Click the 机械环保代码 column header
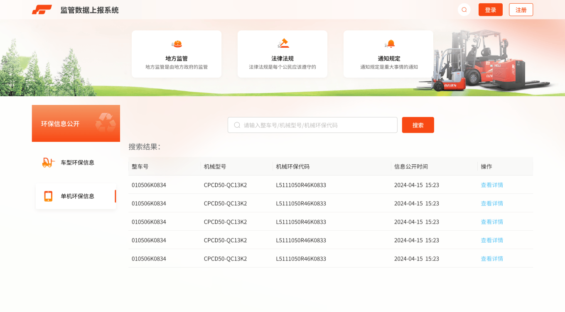 (x=293, y=166)
